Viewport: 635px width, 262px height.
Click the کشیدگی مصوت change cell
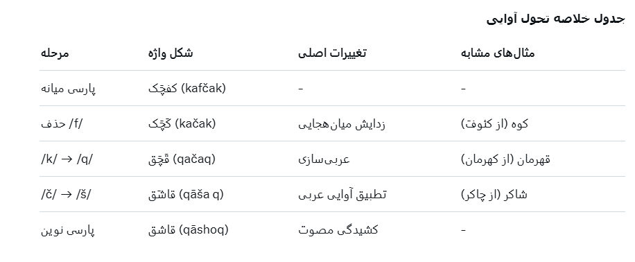[338, 230]
